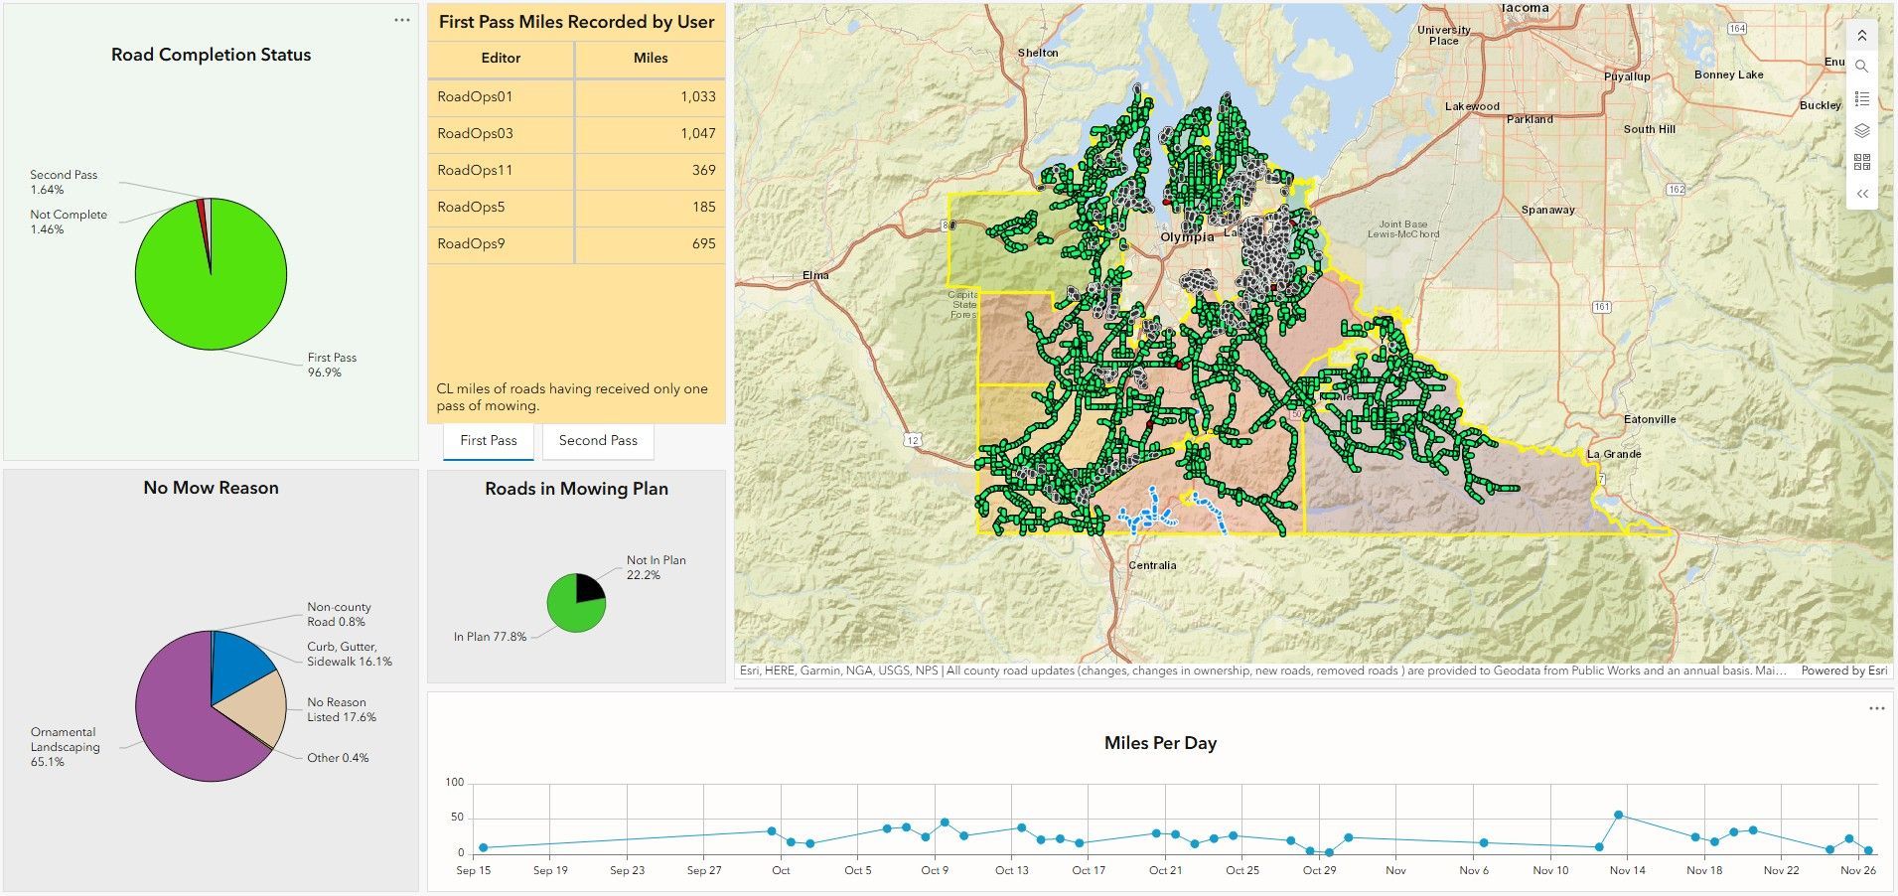Click the Editor column header
The width and height of the screenshot is (1898, 896).
[501, 59]
